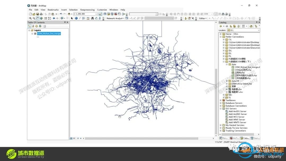
Task: Open the Bookmarks menu
Action: [x=53, y=10]
